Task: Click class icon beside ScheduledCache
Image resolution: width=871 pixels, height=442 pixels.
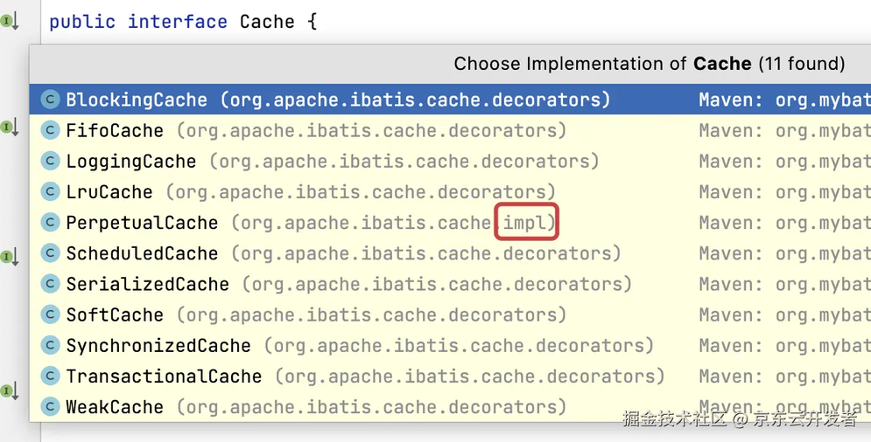Action: (x=50, y=253)
